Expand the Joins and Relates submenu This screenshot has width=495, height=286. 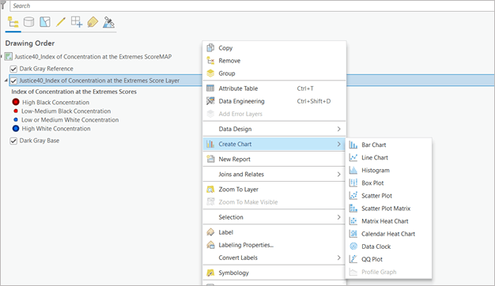[x=274, y=175]
